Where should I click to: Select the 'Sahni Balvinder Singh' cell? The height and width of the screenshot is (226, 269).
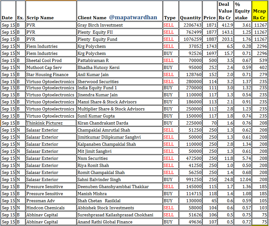120,179
